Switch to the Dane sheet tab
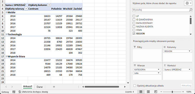The image size is (195, 94). point(40,87)
